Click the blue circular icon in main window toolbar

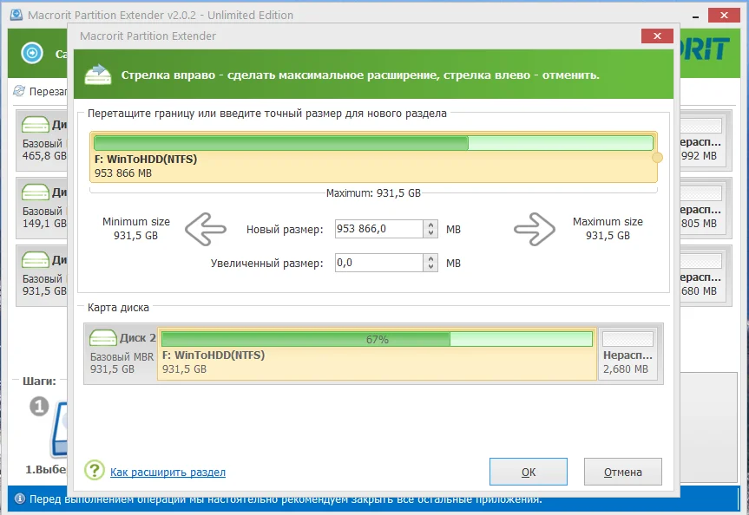(x=32, y=53)
